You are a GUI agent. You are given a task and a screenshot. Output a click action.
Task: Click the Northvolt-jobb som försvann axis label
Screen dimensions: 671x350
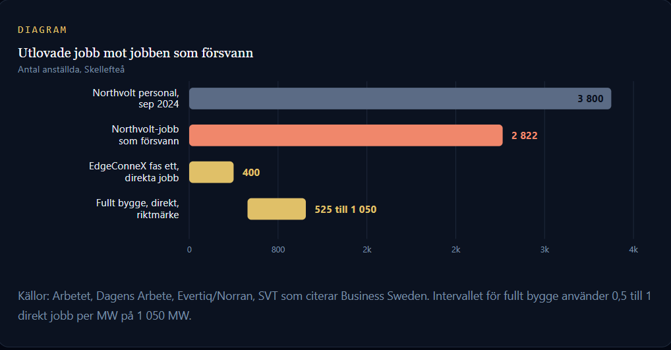(145, 135)
